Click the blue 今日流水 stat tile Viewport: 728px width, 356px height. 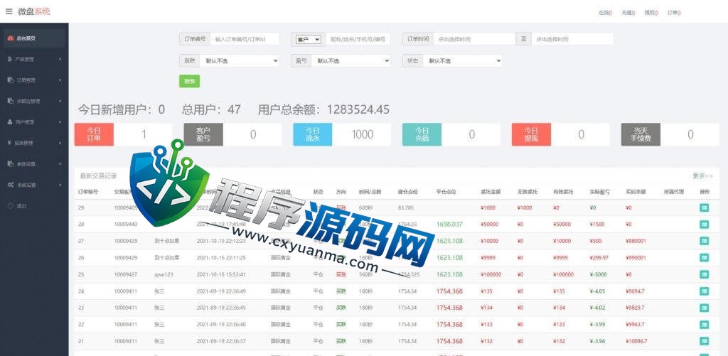click(x=313, y=134)
